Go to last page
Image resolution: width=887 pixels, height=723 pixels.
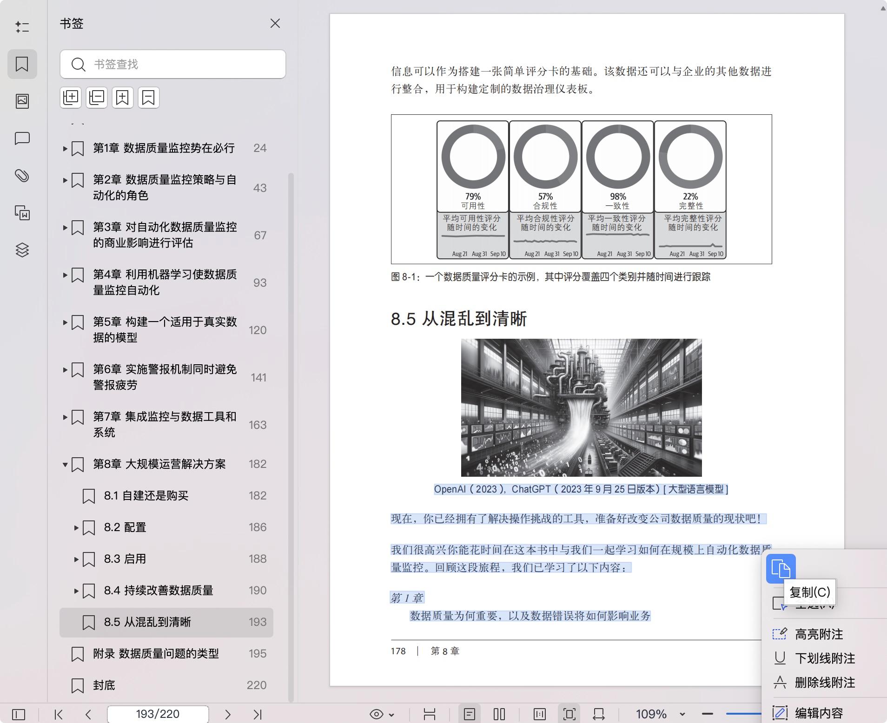pyautogui.click(x=258, y=714)
